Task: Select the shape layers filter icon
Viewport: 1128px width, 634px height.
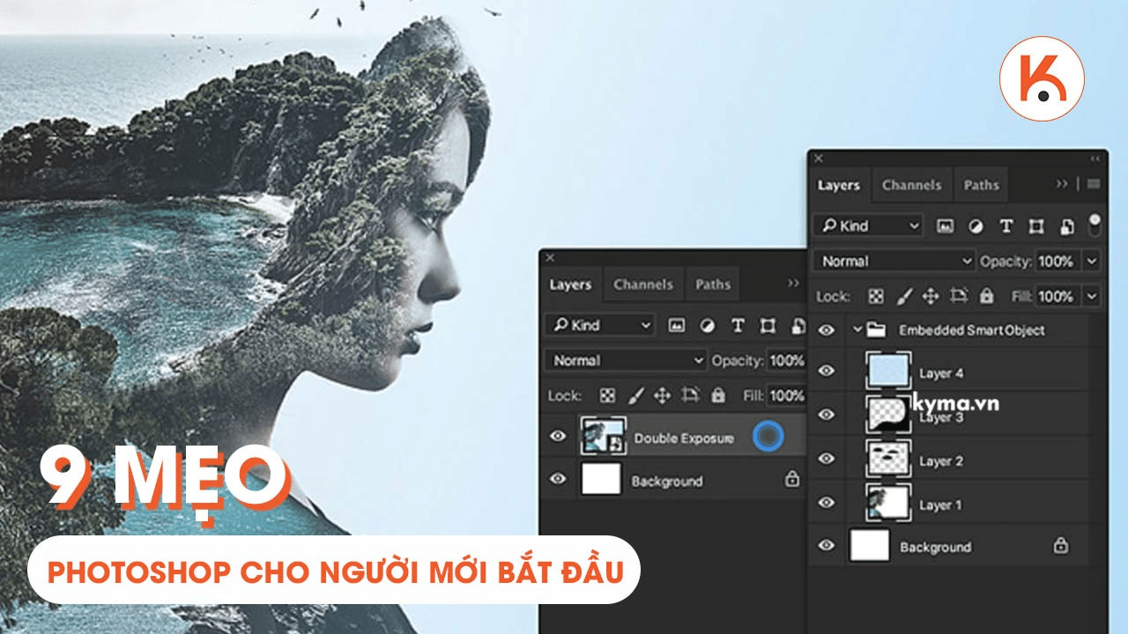Action: (x=1036, y=225)
